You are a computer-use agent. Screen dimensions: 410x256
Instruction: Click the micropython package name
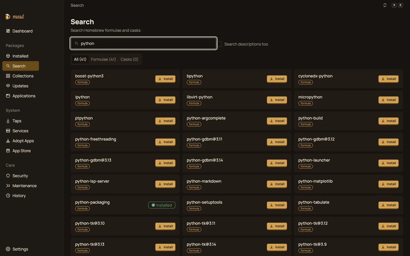coord(310,97)
